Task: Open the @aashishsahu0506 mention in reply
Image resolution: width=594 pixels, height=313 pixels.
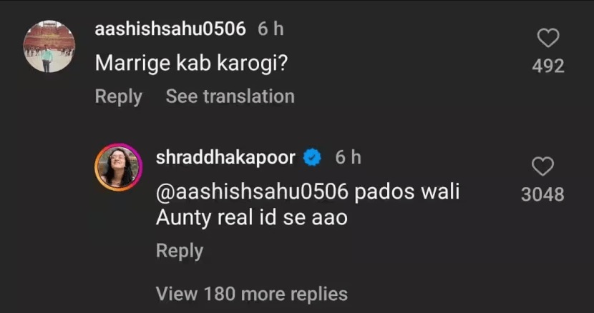Action: (252, 192)
